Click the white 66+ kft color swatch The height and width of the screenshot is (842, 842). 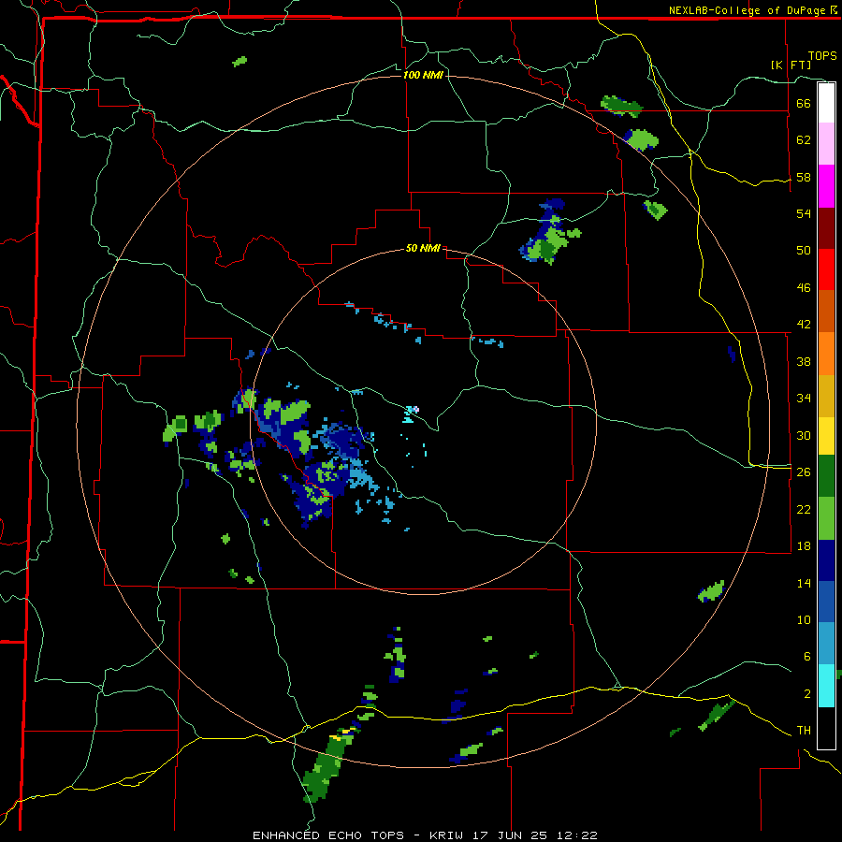[826, 103]
